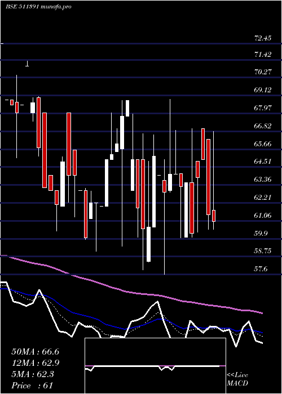
Task: Click the BSE 511391 munafa.pro title
Action: [38, 7]
